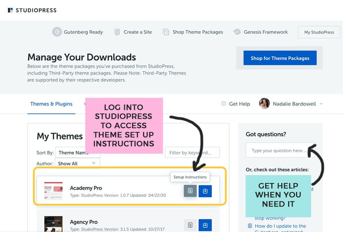Open the Sort By Theme Name dropdown

coord(78,152)
